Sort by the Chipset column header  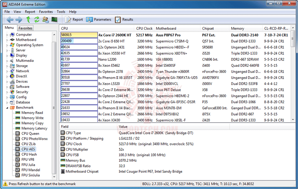click(215, 28)
